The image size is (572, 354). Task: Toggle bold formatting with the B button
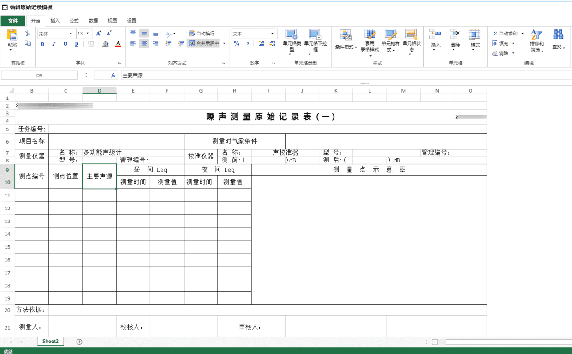click(42, 44)
